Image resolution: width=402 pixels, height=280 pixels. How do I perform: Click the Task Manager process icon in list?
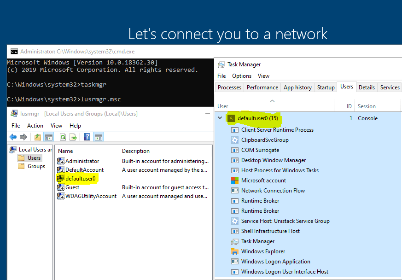234,241
